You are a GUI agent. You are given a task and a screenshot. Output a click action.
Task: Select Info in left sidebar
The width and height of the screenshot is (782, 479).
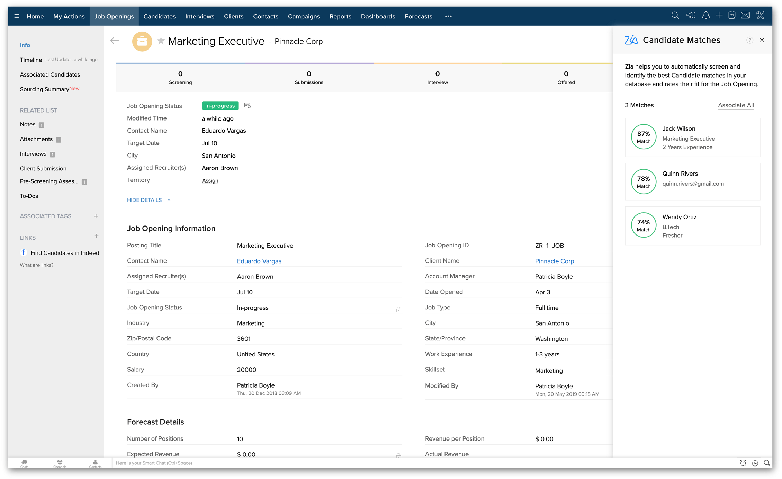point(25,45)
